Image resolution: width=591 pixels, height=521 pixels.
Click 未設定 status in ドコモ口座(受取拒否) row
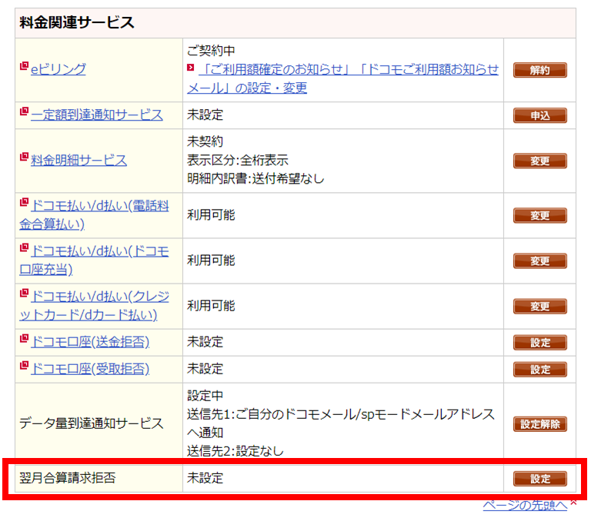coord(205,369)
